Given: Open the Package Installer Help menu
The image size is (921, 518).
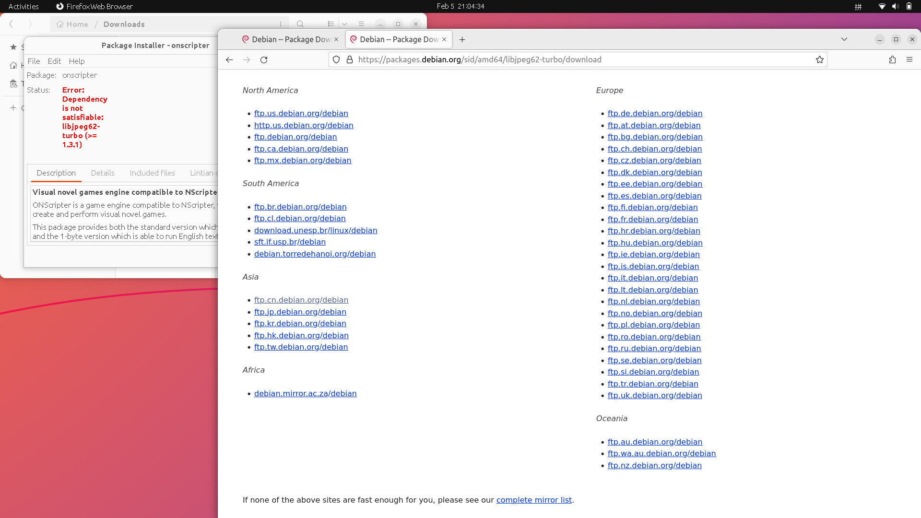Looking at the screenshot, I should (77, 61).
